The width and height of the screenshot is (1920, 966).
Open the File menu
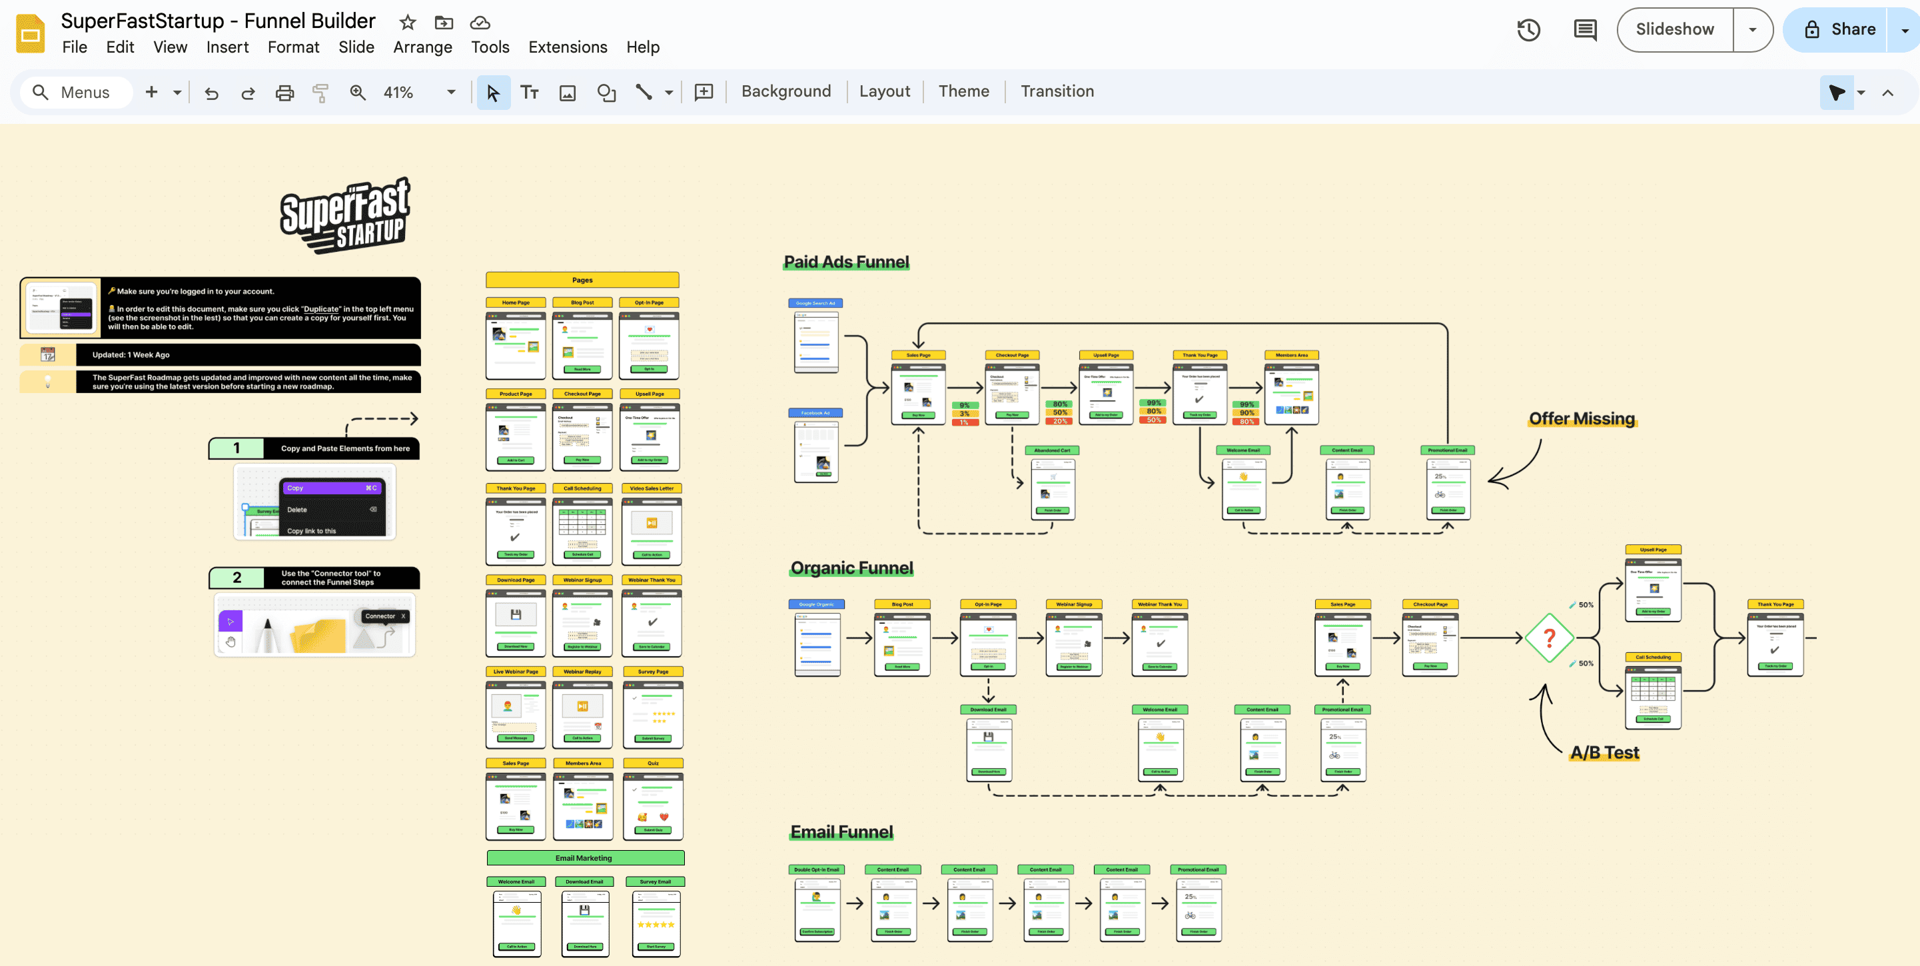[75, 47]
